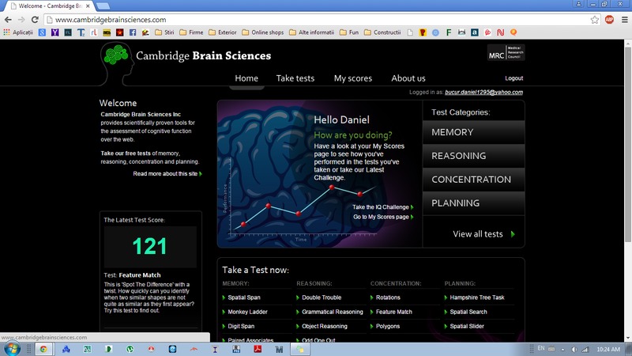Click green arrow next to Rotations

[x=371, y=297]
